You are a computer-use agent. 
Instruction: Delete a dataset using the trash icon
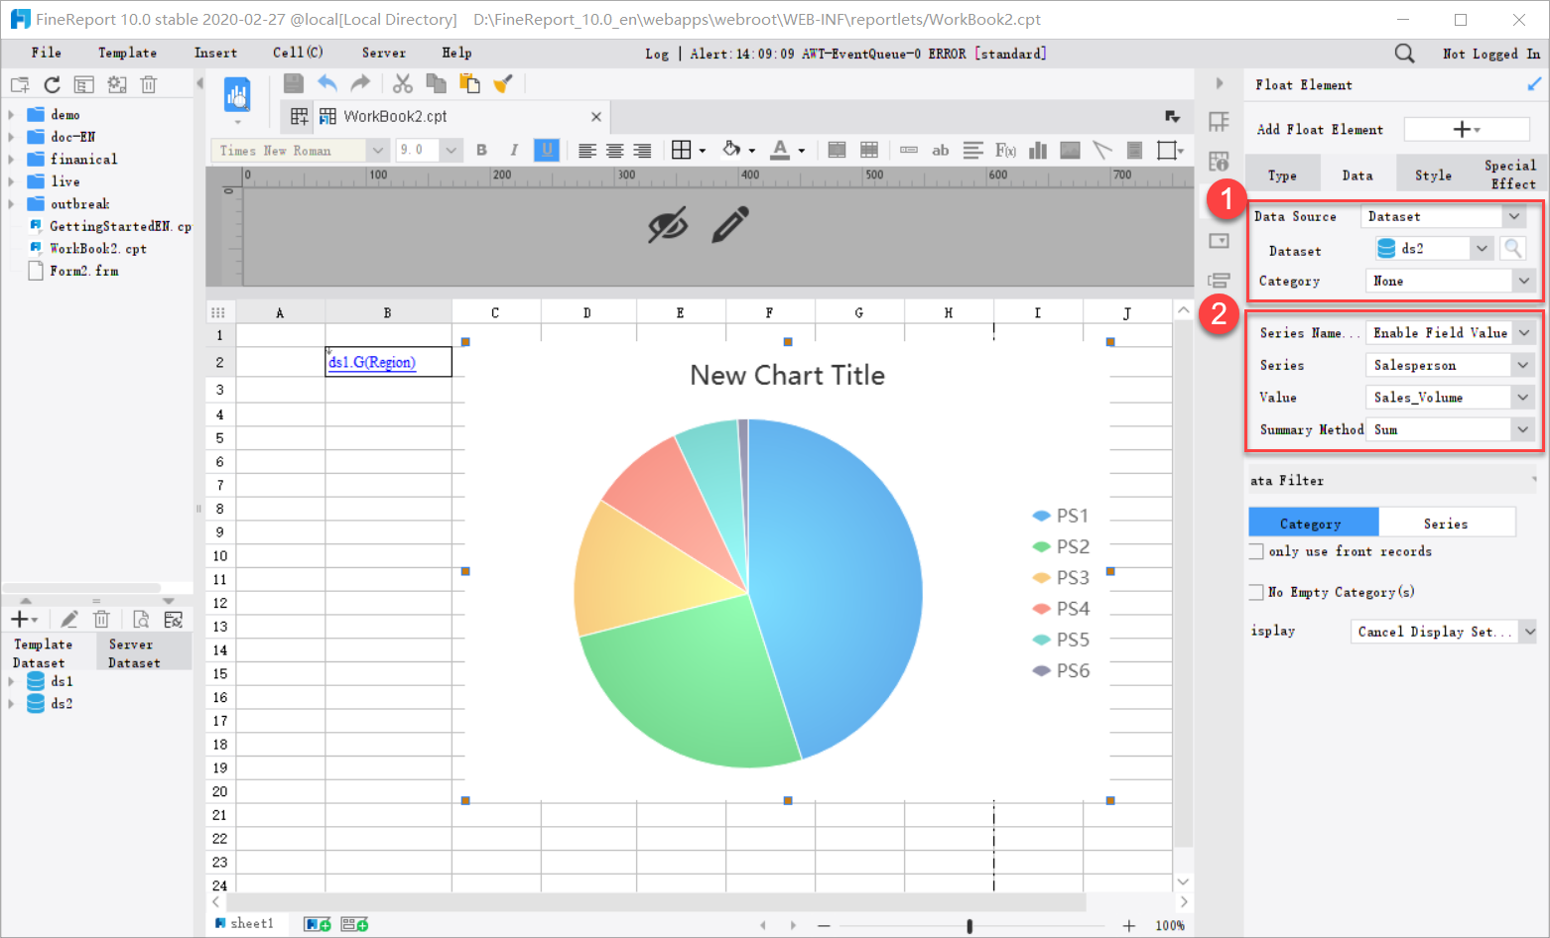pos(101,619)
